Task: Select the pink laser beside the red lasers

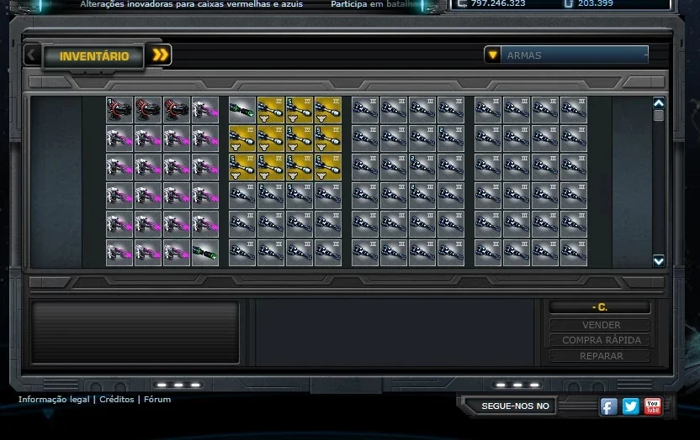Action: [205, 110]
